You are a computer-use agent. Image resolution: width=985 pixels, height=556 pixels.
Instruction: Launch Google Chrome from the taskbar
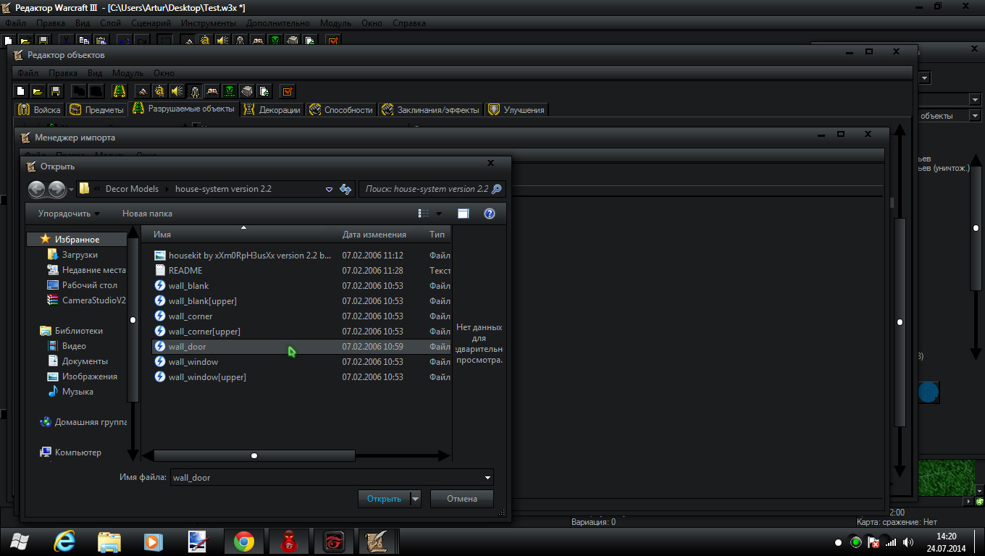tap(243, 542)
